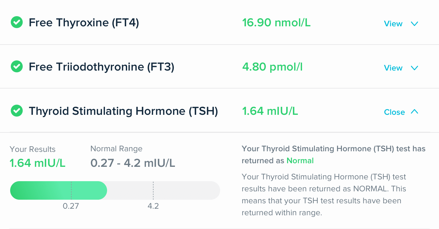Image resolution: width=439 pixels, height=229 pixels.
Task: Click the Normal Range 0.27 - 4.2 mIU/L text
Action: click(x=132, y=163)
